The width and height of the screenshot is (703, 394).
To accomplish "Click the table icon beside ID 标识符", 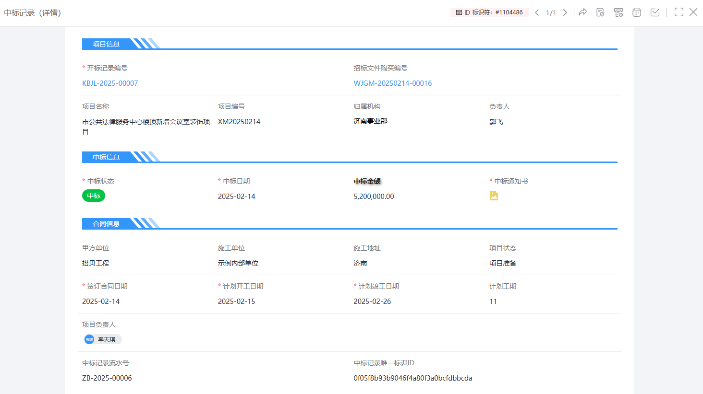I will point(459,12).
